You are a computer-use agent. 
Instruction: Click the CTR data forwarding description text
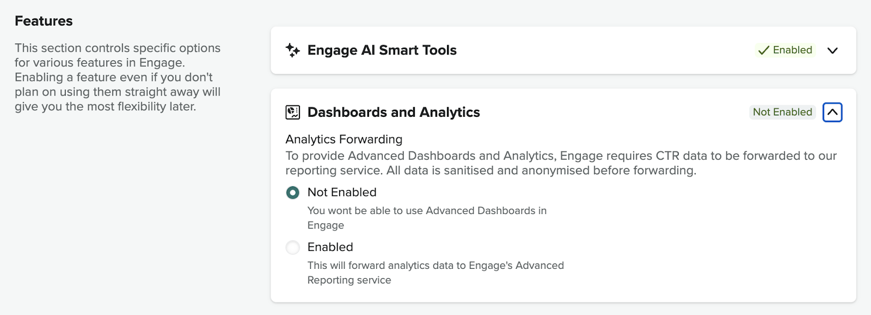(x=561, y=163)
